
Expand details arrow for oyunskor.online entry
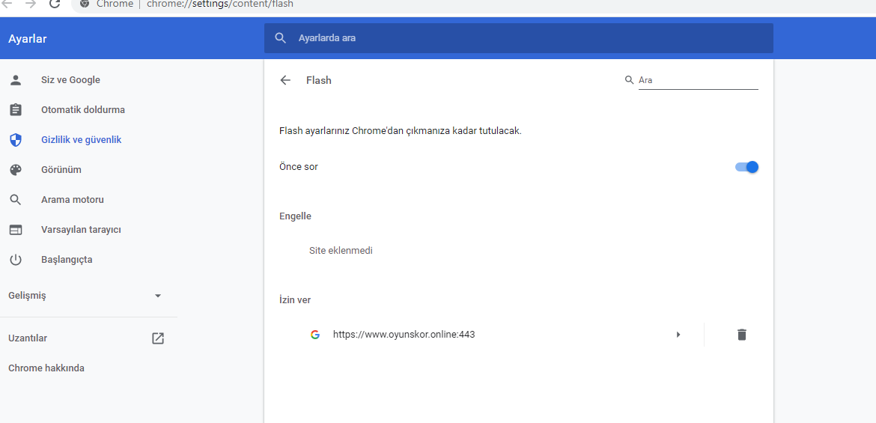678,335
